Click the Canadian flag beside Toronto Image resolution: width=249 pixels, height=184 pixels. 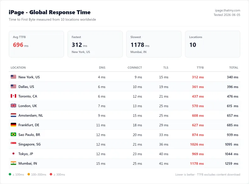13,96
